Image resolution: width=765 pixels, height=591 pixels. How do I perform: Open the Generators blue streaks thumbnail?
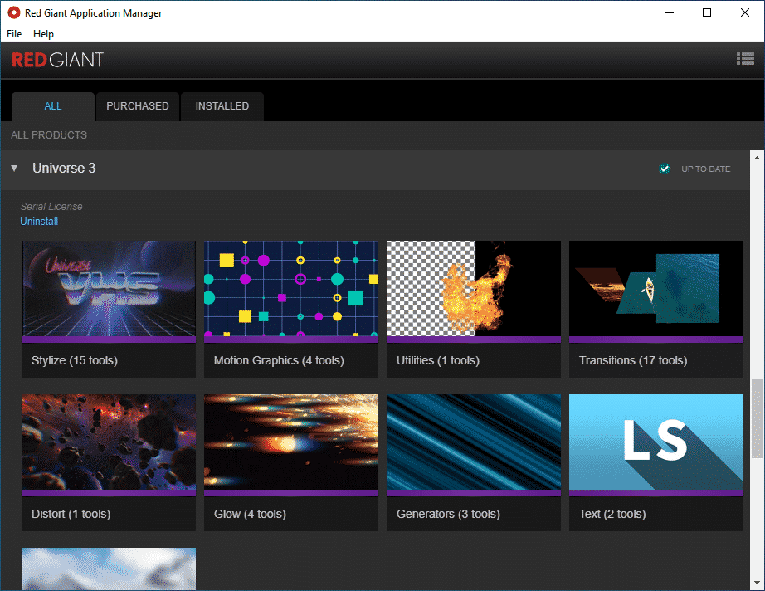tap(474, 442)
